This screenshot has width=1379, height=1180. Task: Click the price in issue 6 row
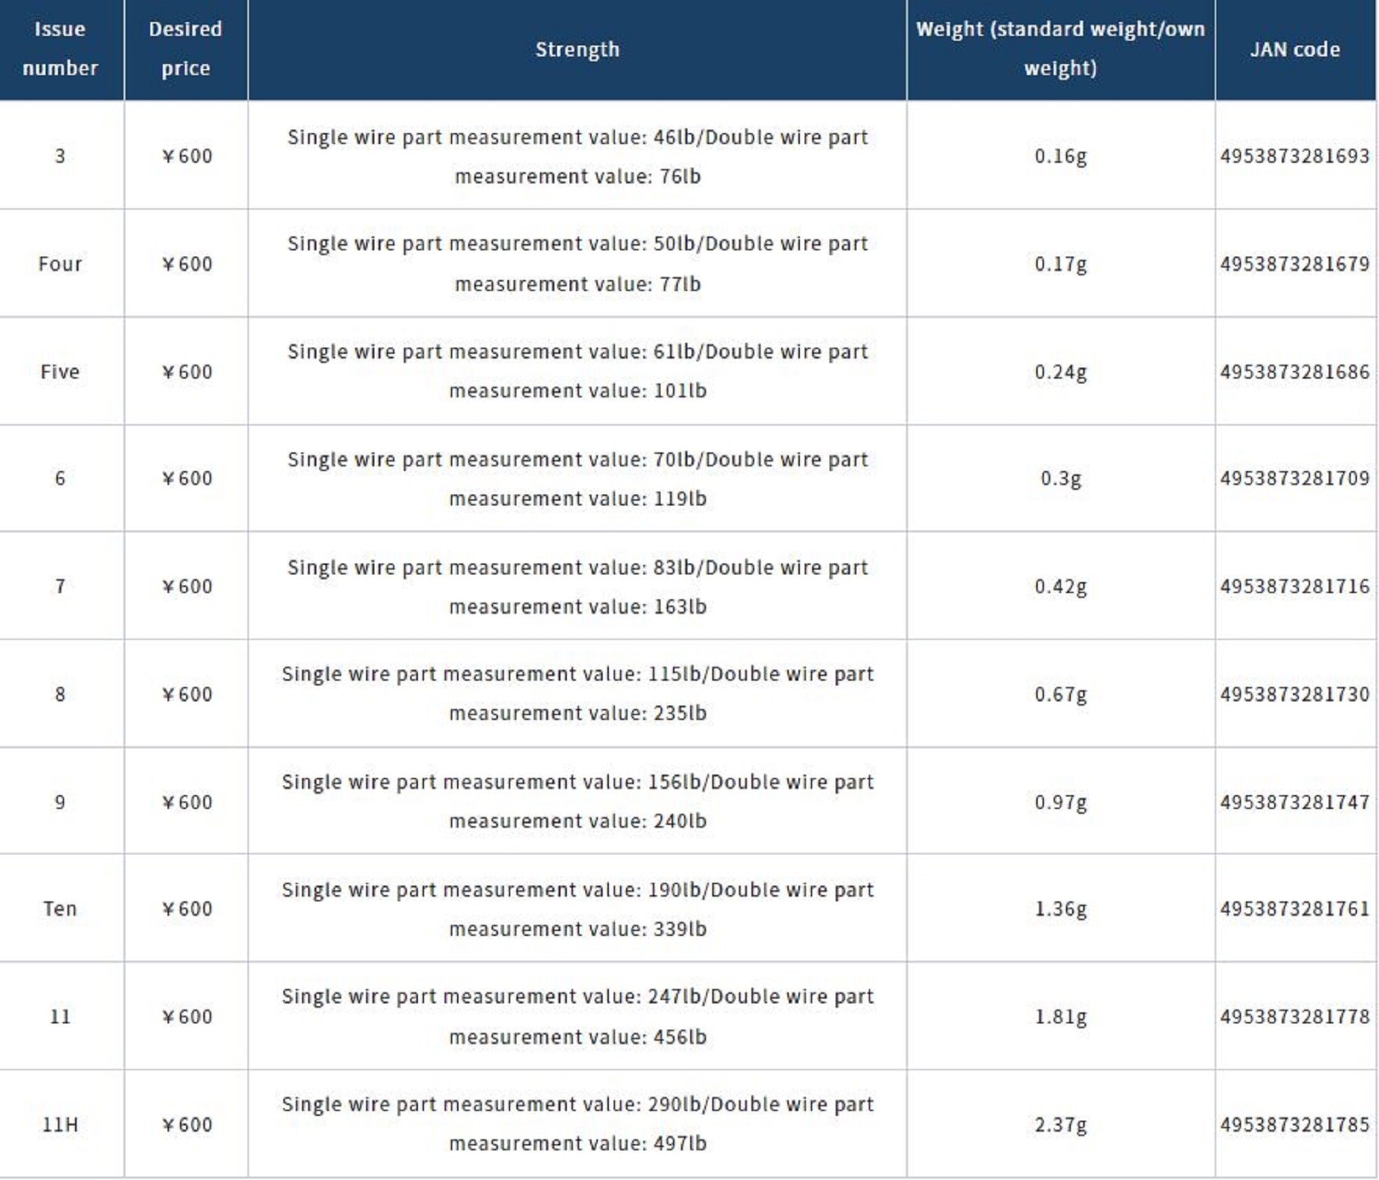coord(187,478)
